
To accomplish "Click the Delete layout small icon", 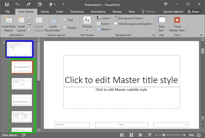I will [29, 18].
